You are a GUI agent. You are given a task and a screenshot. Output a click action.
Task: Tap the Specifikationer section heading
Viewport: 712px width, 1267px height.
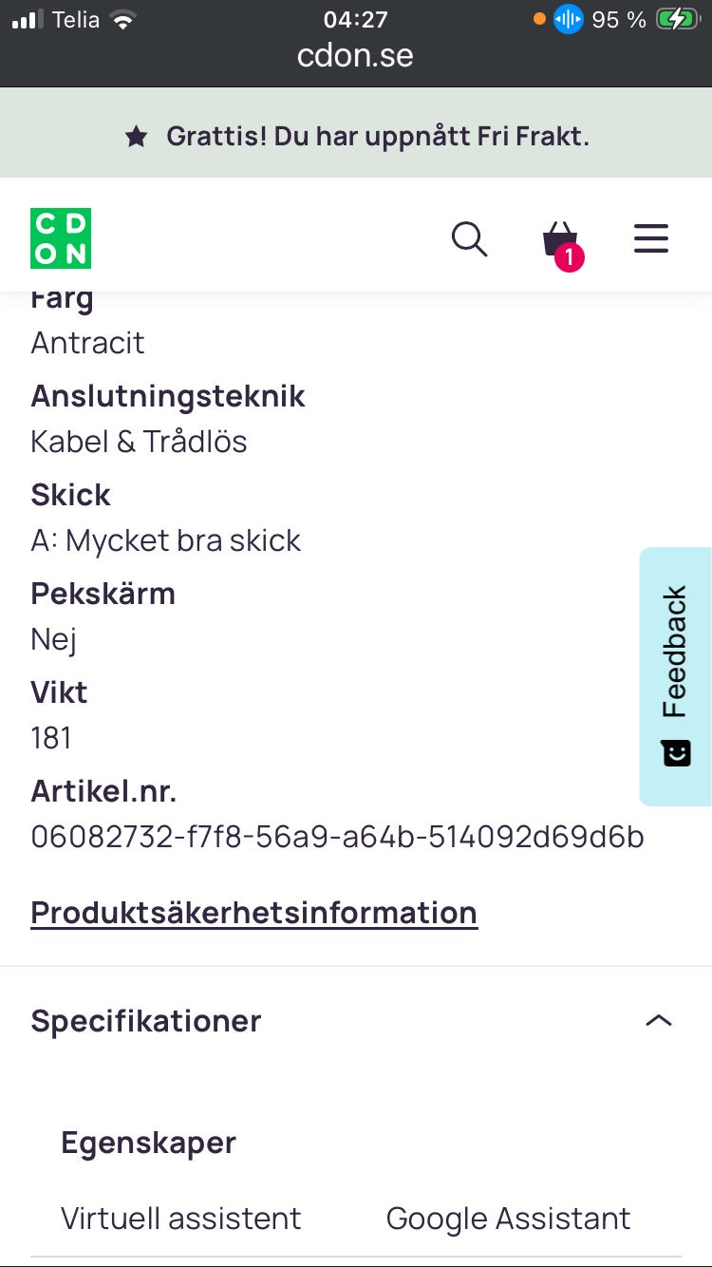coord(146,1021)
